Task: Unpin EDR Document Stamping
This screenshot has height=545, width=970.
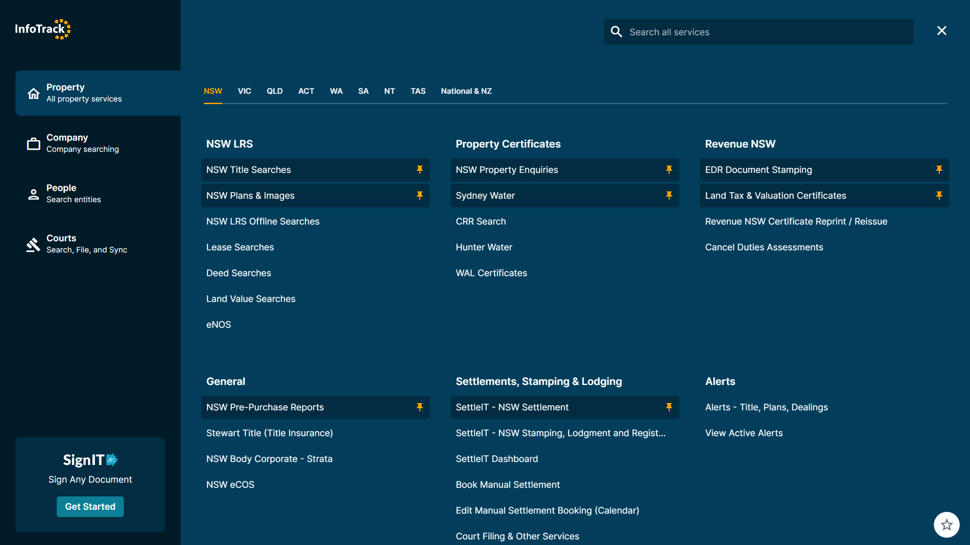Action: click(939, 170)
